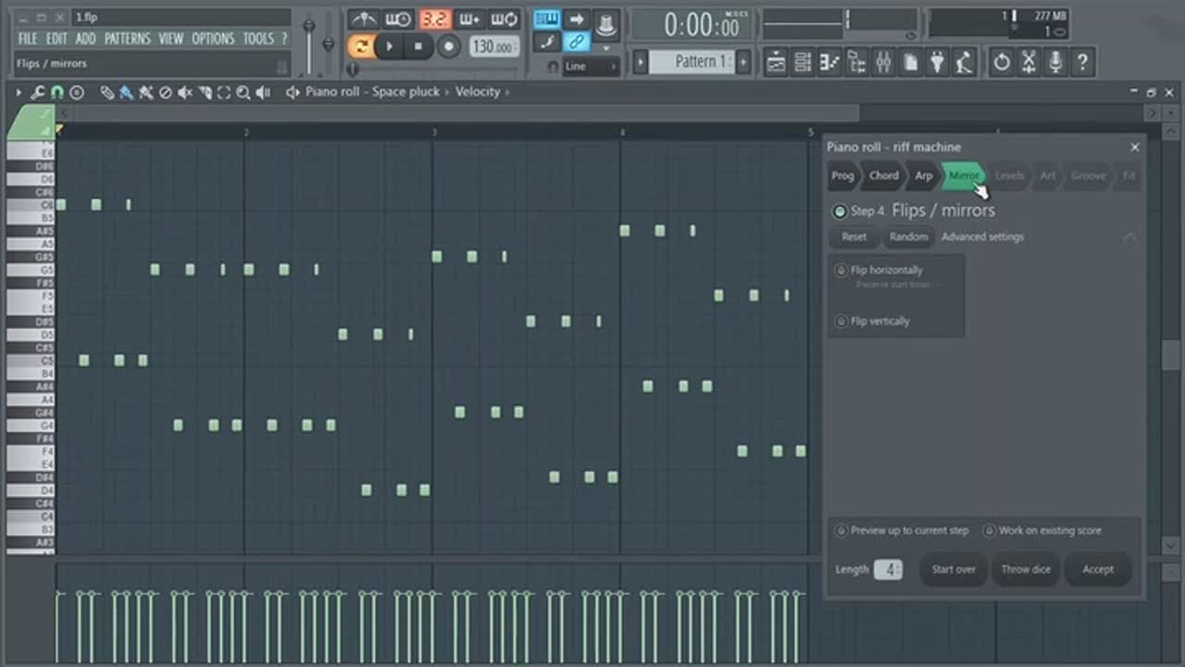This screenshot has height=667, width=1185.
Task: Click the 130 tempo field
Action: pyautogui.click(x=494, y=46)
